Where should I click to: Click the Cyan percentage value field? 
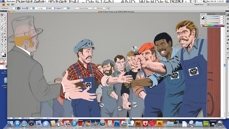point(221,16)
